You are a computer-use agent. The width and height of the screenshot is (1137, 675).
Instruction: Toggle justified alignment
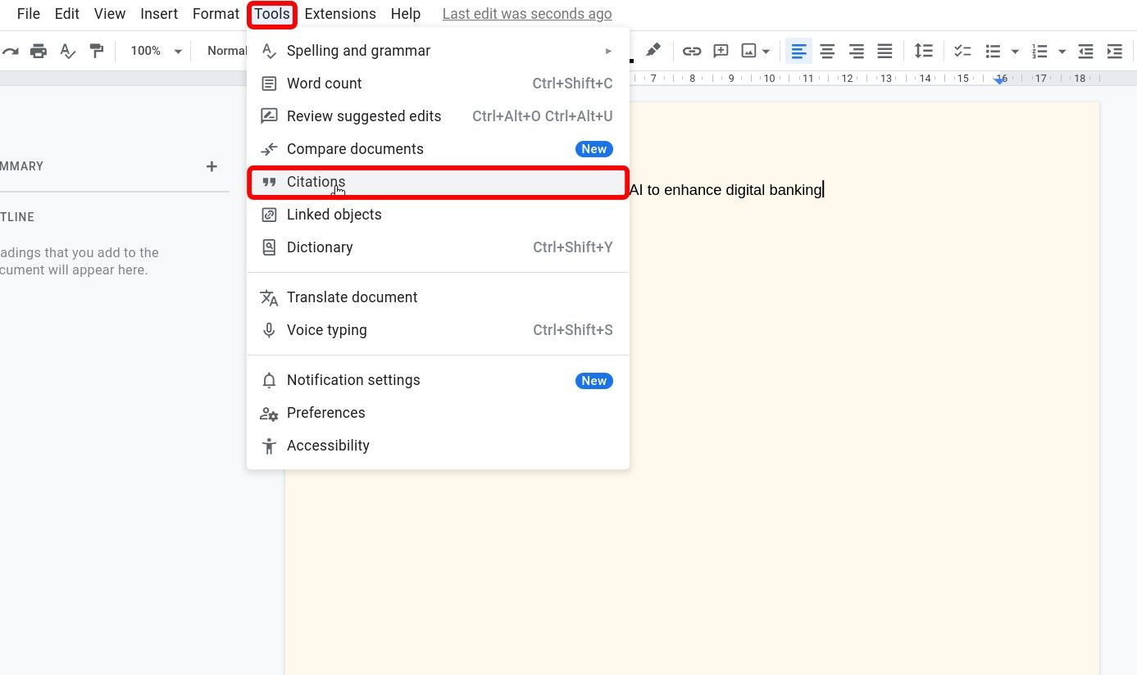(885, 50)
